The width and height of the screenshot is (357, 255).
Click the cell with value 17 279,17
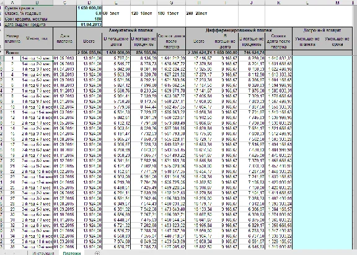tap(199, 74)
